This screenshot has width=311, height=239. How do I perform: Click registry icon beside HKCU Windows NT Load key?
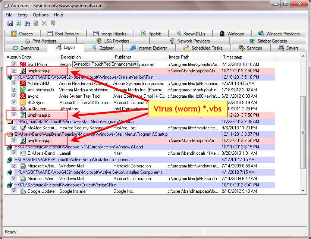coord(10,147)
